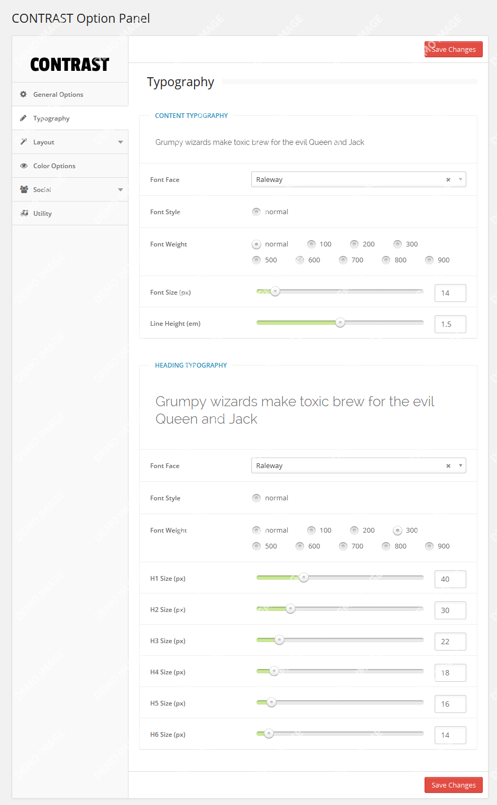497x805 pixels.
Task: Clear the Content Font Face selection with x
Action: click(448, 180)
